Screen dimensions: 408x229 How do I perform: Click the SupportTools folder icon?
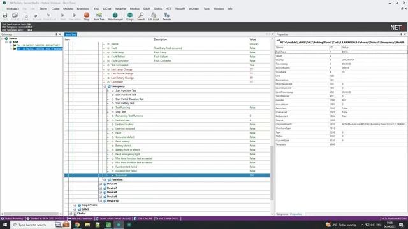coord(80,205)
